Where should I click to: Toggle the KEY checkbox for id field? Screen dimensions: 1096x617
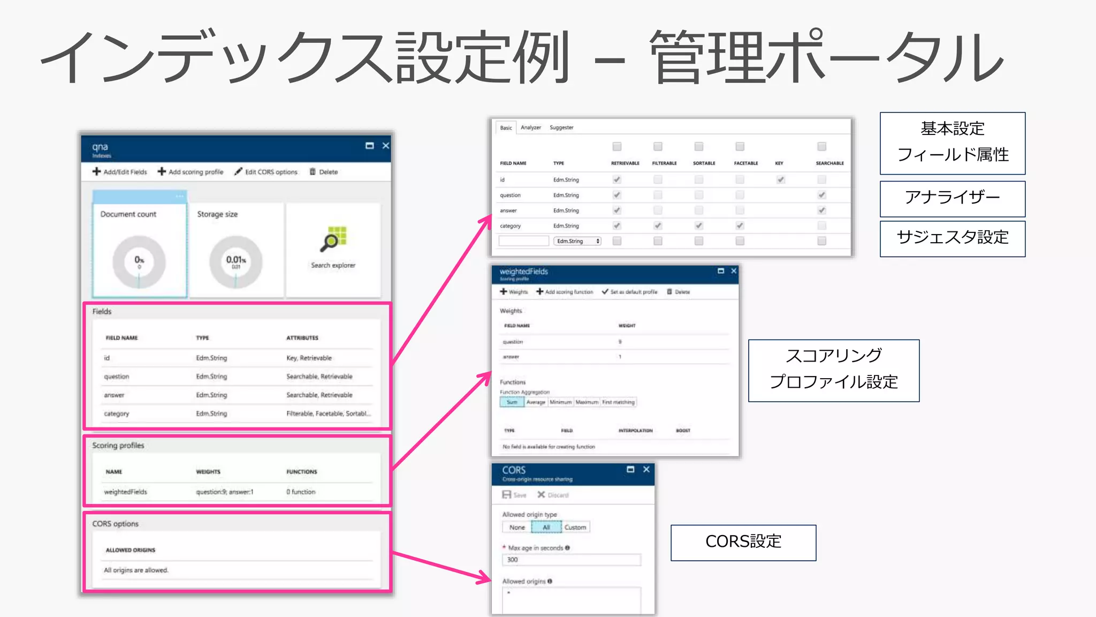click(x=781, y=179)
